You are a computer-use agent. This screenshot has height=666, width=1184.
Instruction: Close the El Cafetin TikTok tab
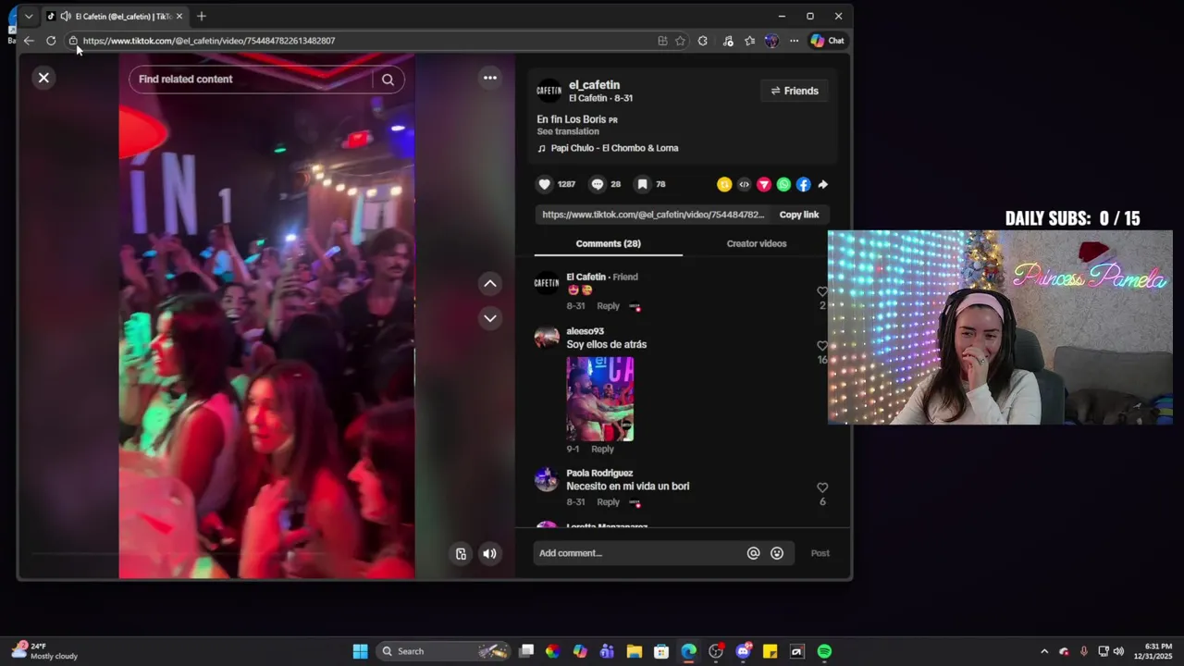pos(179,17)
